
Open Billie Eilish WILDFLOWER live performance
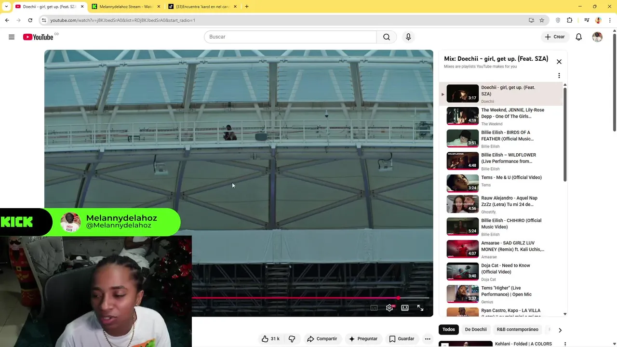tap(501, 161)
